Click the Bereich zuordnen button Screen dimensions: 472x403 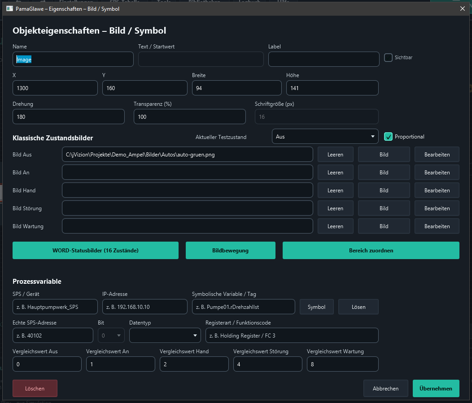[371, 250]
